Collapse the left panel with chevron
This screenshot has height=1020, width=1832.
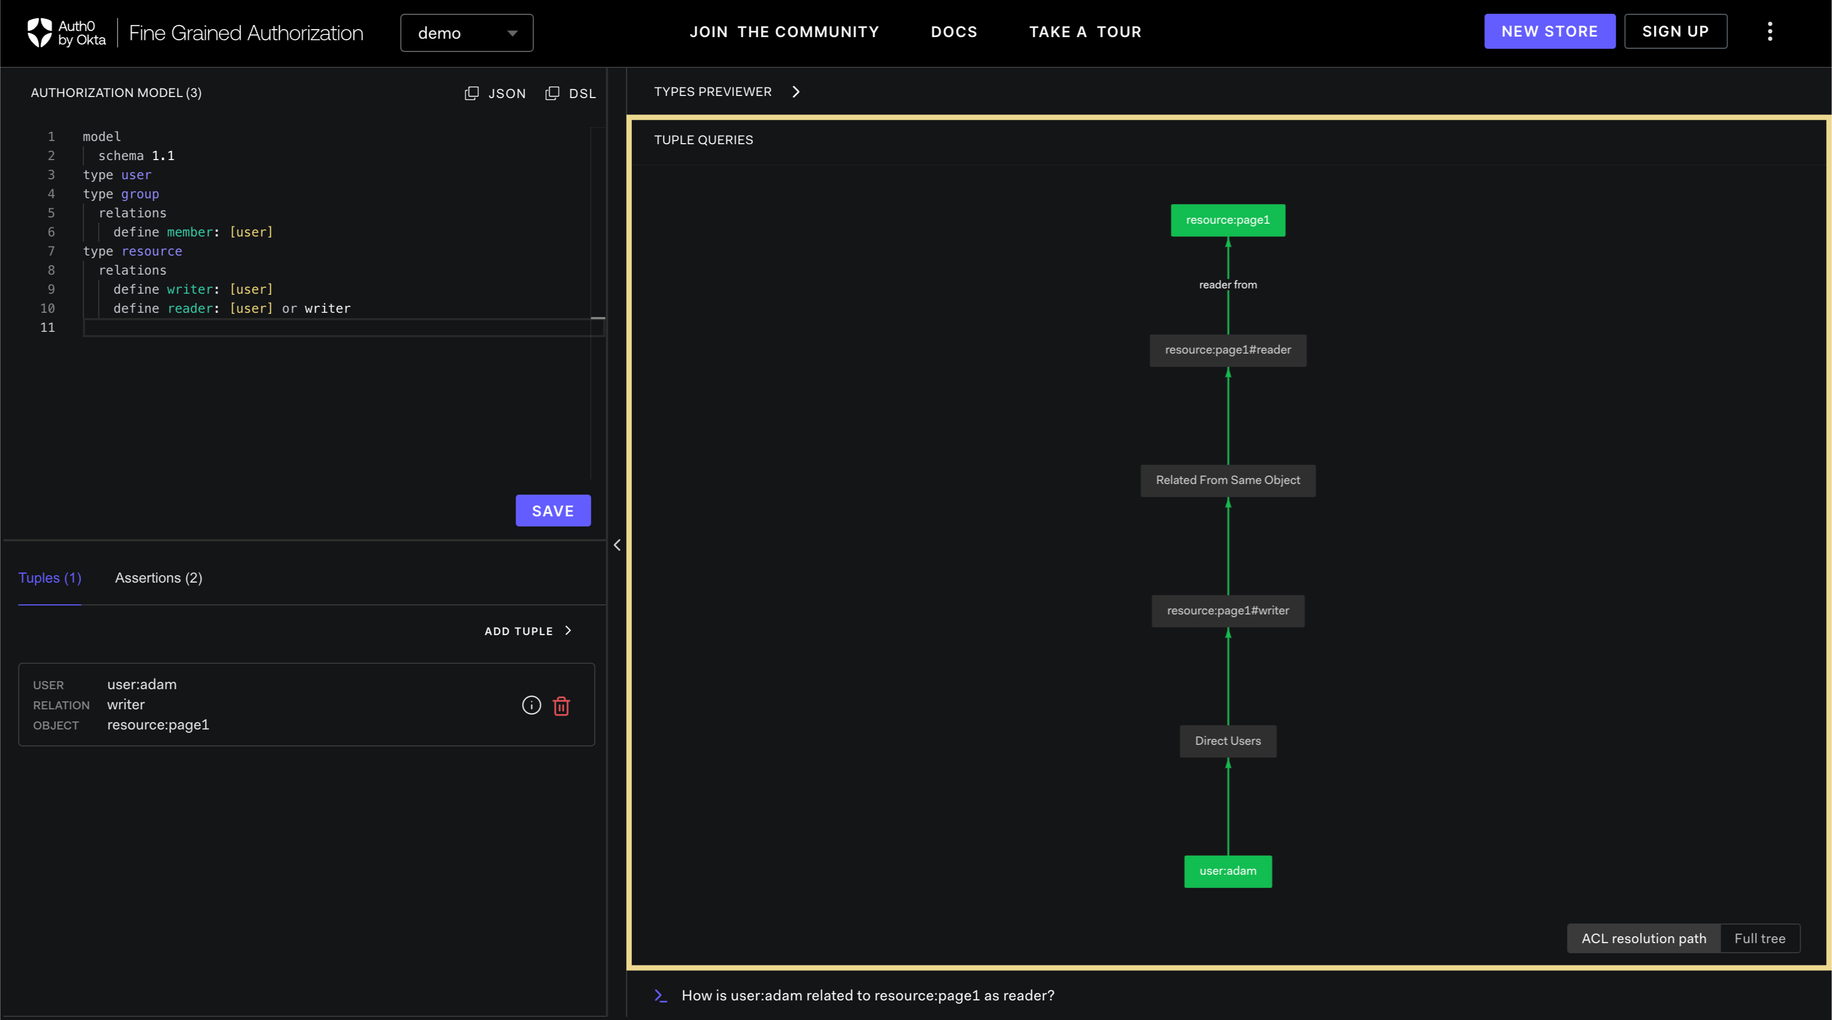coord(617,545)
